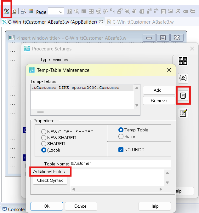Open the Page combo box in the toolbar
Screen dimensions: 199x213
[x=56, y=12]
